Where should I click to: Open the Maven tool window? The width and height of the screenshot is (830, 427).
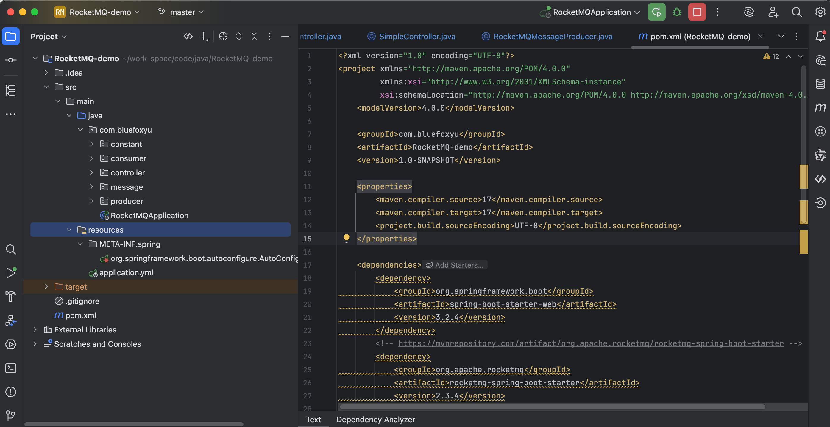(820, 107)
